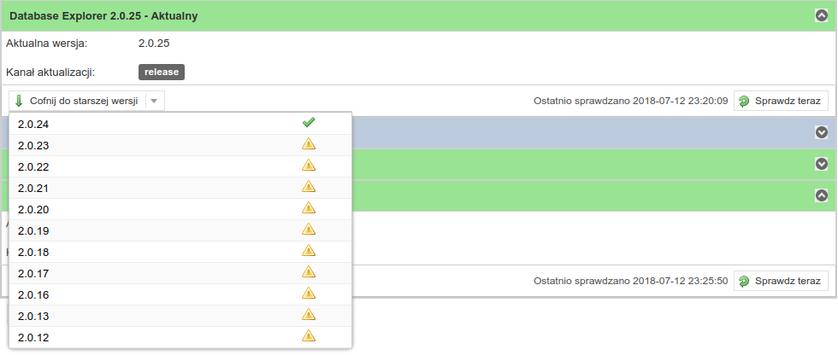This screenshot has height=355, width=838.
Task: Click warning icon next to 2.0.18
Action: click(309, 250)
